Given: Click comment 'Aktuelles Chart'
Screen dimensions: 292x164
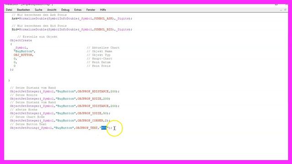Looking at the screenshot, I should click(103, 48).
